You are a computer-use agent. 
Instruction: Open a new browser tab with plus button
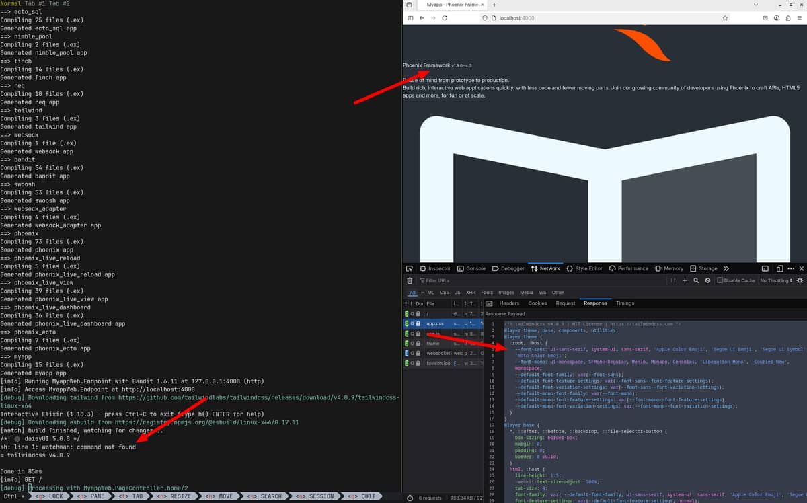tap(494, 5)
